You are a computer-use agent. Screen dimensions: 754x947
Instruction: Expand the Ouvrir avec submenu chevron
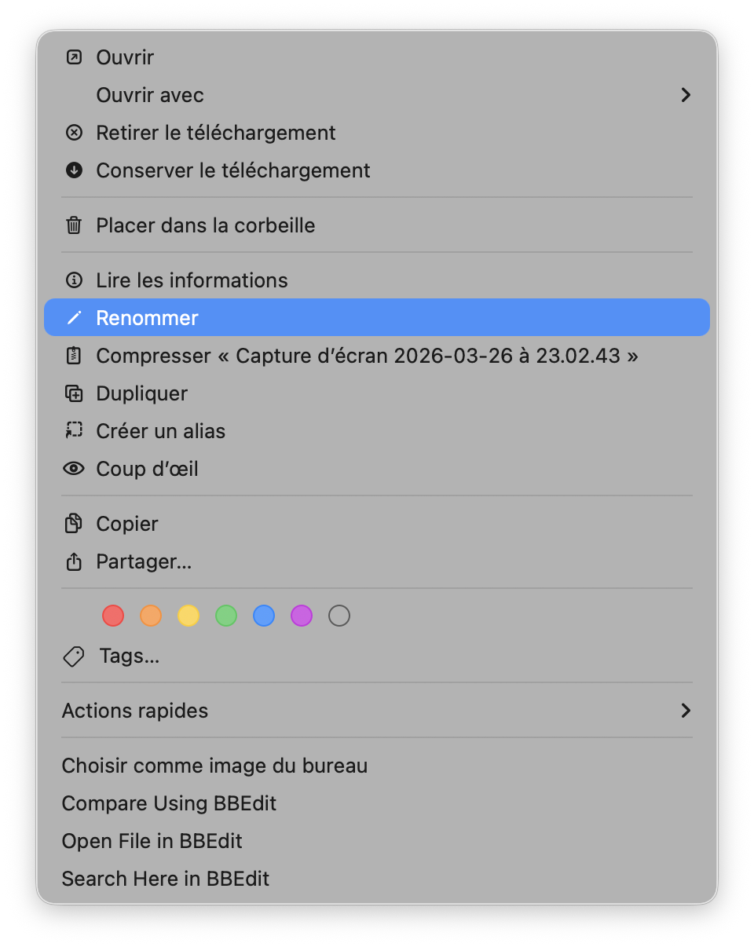tap(686, 95)
